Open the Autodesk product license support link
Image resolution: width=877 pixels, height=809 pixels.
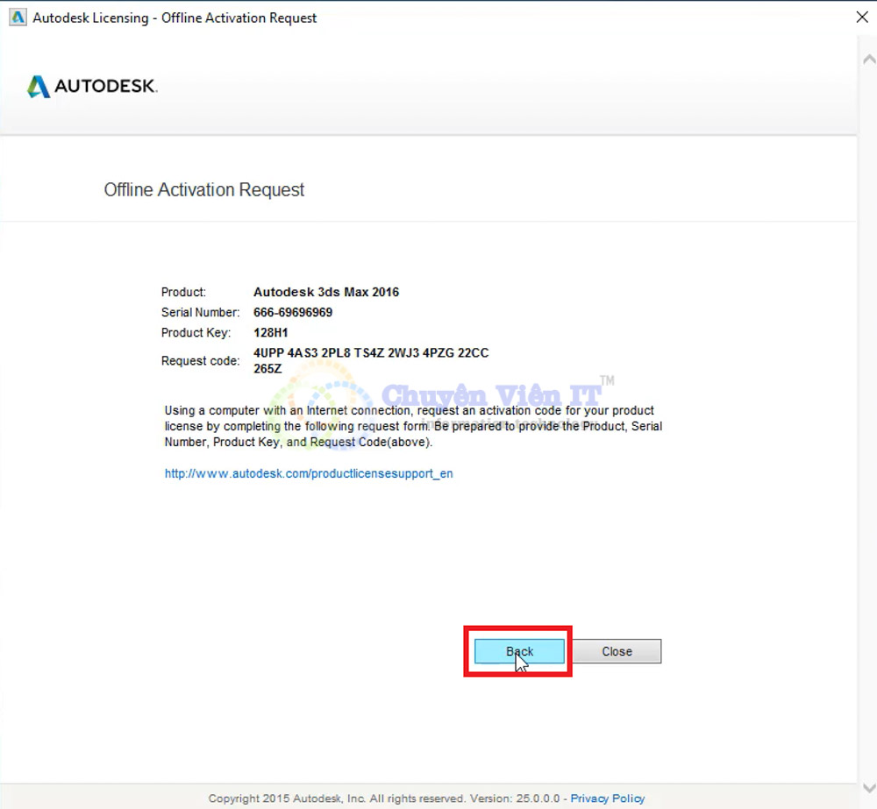click(309, 473)
